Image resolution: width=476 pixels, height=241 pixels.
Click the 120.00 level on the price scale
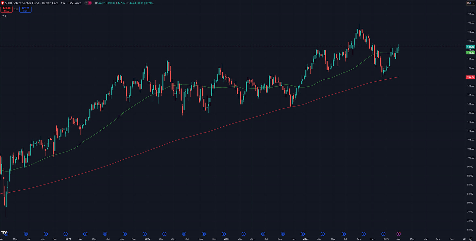coord(471,113)
